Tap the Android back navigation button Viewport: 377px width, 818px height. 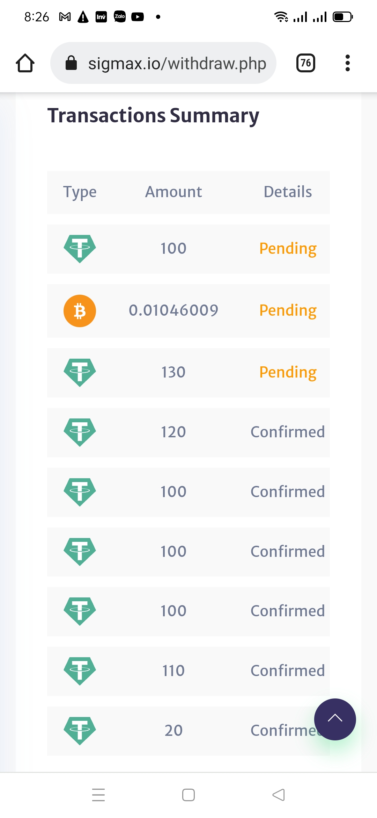pyautogui.click(x=279, y=795)
